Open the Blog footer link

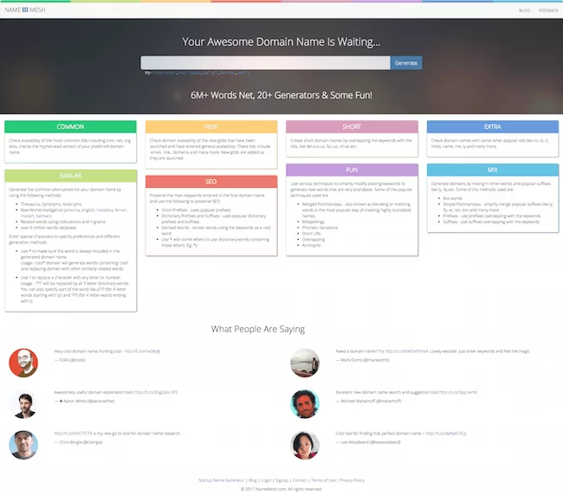point(253,480)
